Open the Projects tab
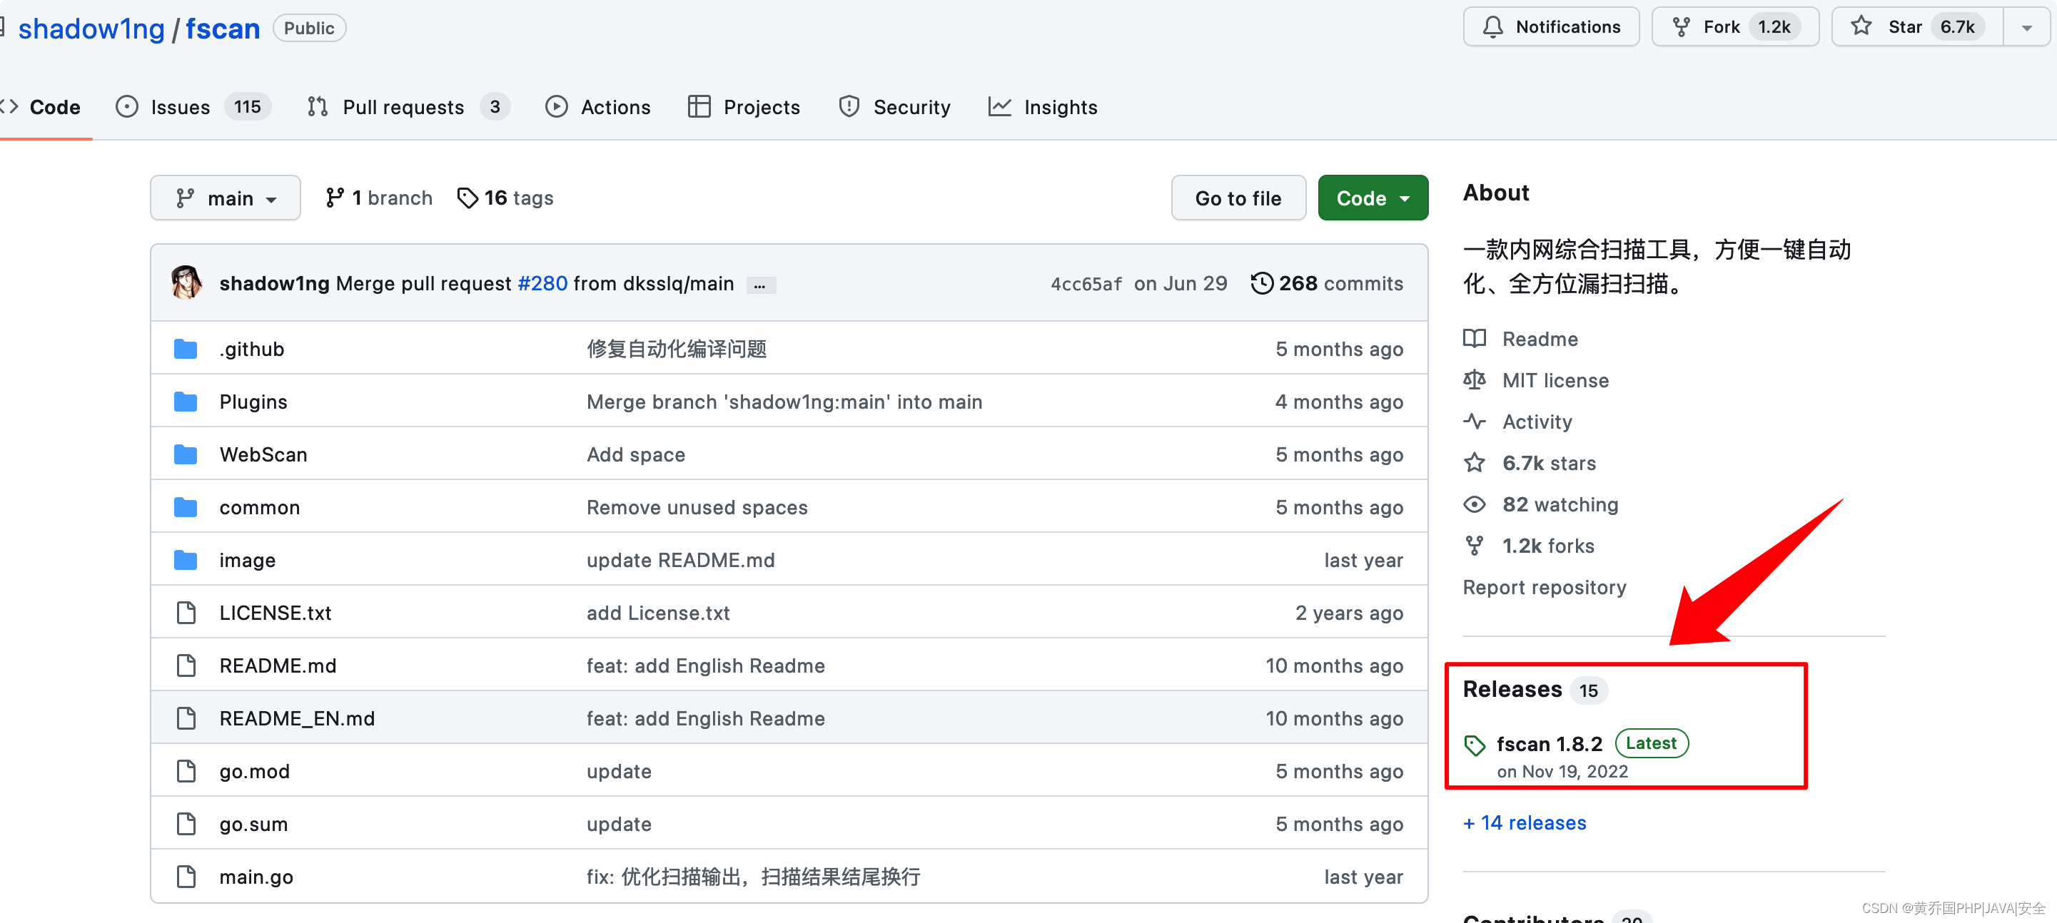The height and width of the screenshot is (923, 2057). click(744, 107)
